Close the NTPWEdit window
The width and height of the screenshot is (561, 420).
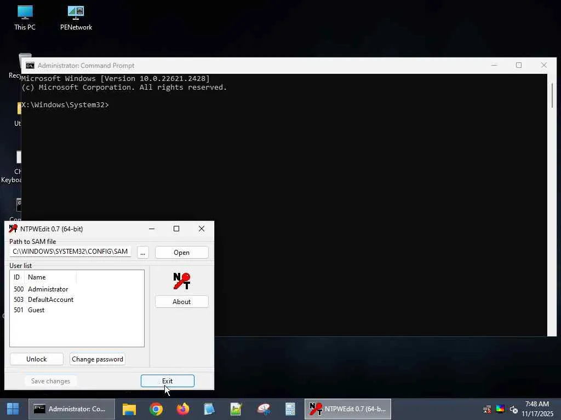[x=202, y=229]
